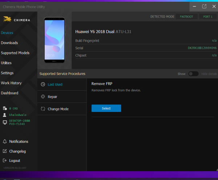
Task: Click the Hide details label
Action: [209, 74]
